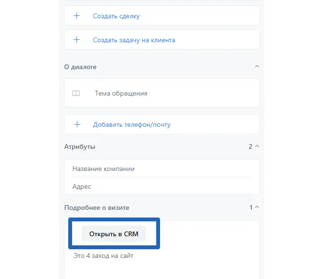Click the Подробнее о визите count badge 1

250,207
